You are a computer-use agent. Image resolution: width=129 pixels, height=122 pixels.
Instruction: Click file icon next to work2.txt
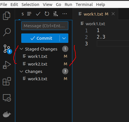pos(24,64)
